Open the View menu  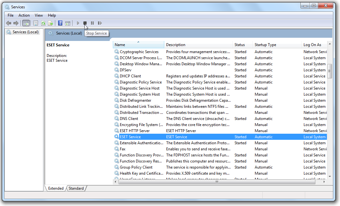[39, 15]
